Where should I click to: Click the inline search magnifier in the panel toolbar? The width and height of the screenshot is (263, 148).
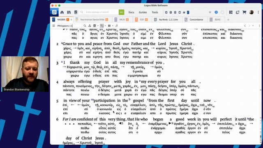click(x=85, y=26)
